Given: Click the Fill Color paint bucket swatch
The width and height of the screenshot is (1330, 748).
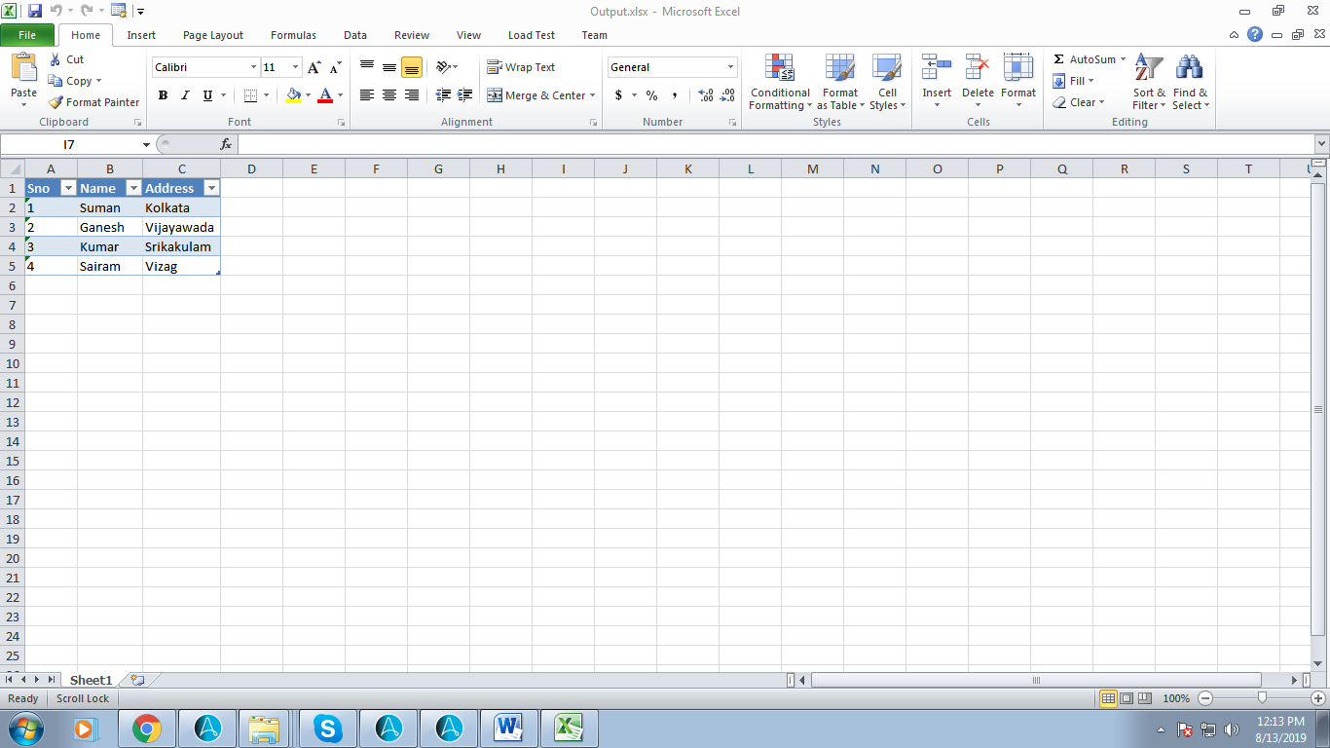Looking at the screenshot, I should 293,95.
